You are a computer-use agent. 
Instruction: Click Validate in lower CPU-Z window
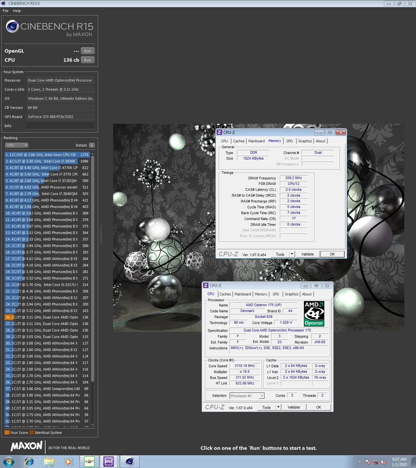pos(294,408)
